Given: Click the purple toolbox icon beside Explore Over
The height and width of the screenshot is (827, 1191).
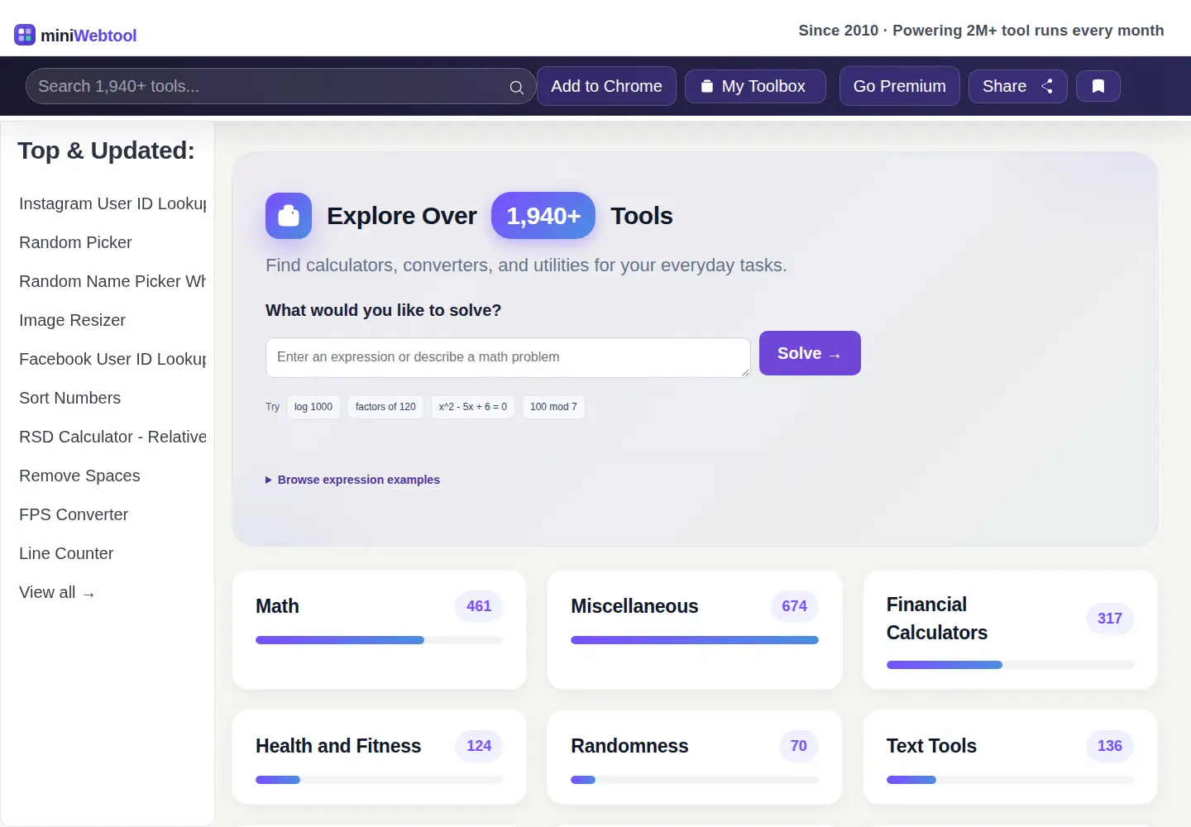Looking at the screenshot, I should (289, 216).
